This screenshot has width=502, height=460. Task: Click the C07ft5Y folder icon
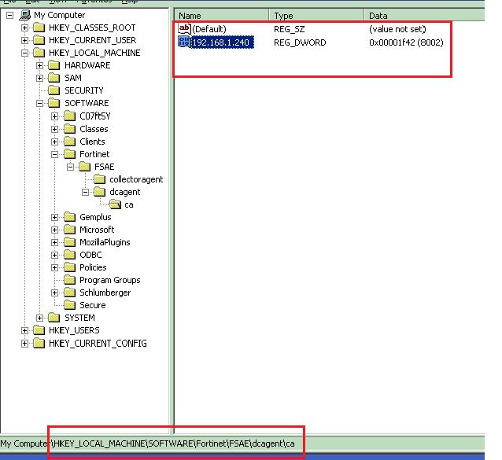69,116
